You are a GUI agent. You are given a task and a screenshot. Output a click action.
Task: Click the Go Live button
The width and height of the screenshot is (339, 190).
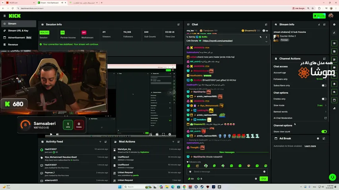[x=319, y=16]
